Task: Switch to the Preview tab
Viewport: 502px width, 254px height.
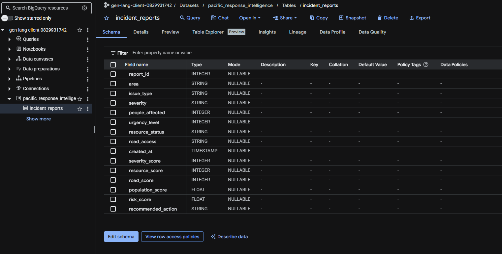Action: tap(171, 32)
